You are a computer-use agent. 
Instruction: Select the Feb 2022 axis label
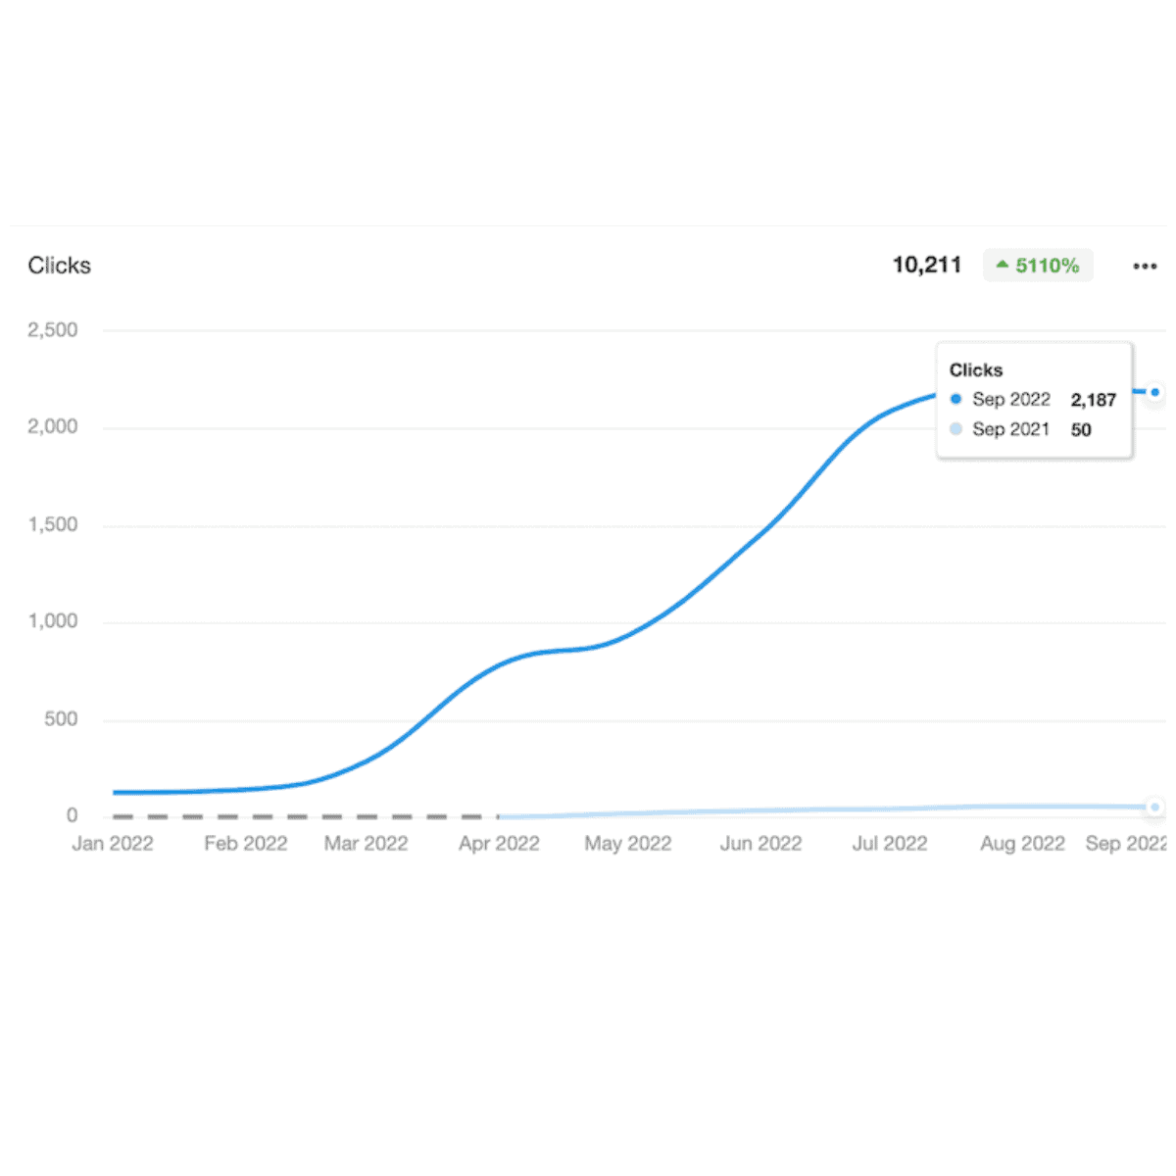pos(246,844)
